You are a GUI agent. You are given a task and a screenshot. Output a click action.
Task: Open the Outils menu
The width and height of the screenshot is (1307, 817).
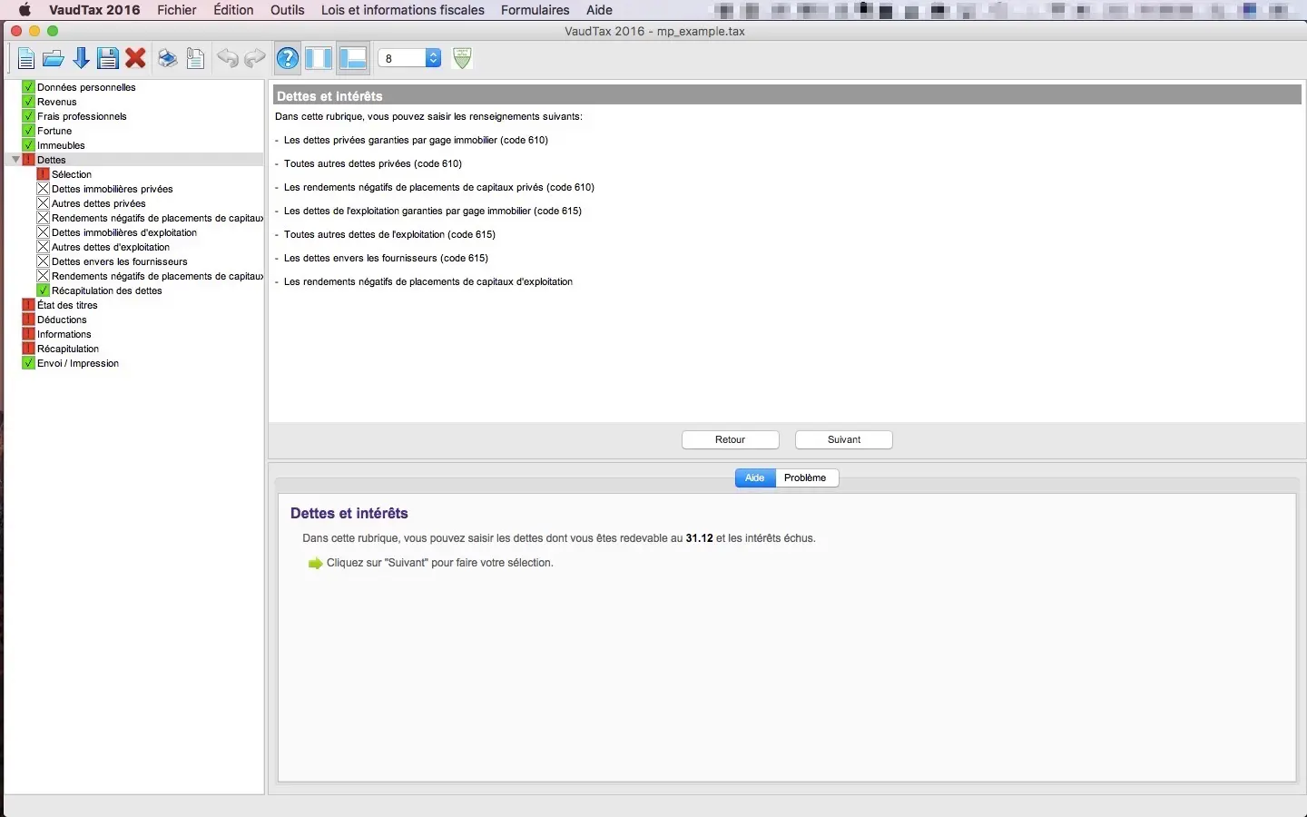tap(288, 10)
